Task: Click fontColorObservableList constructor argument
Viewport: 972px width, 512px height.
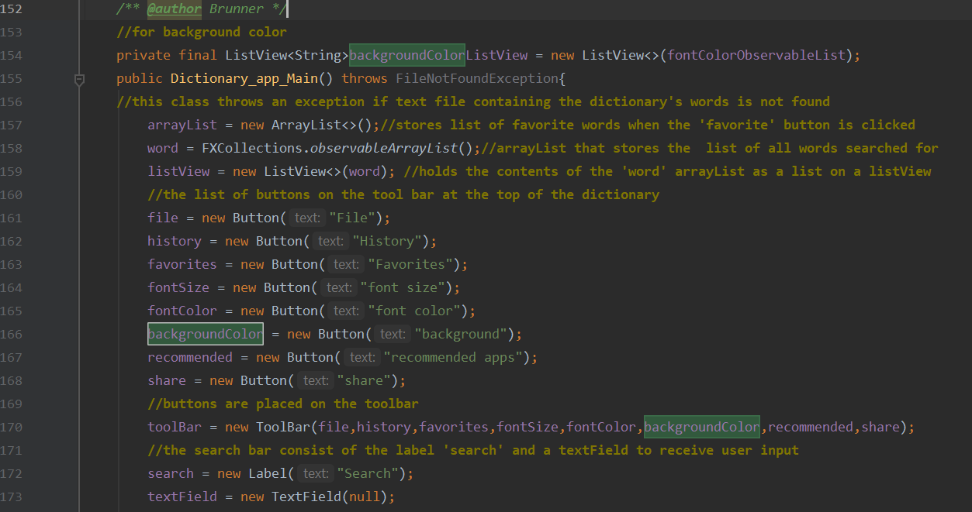Action: 756,55
